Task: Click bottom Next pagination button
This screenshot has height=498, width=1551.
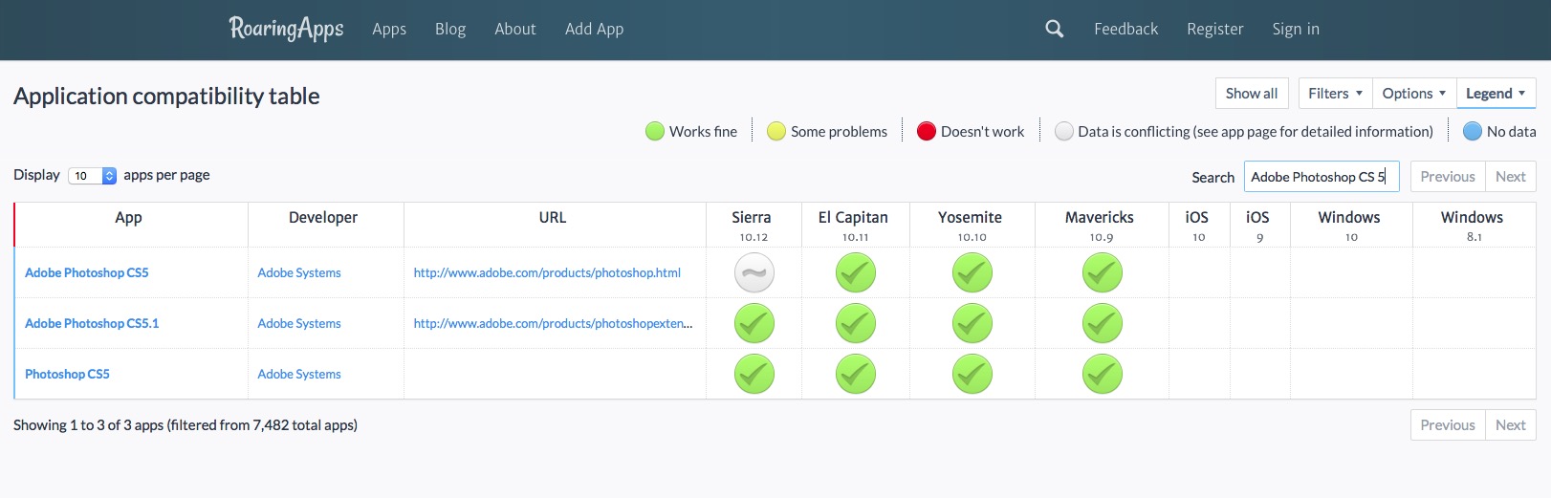Action: [x=1511, y=424]
